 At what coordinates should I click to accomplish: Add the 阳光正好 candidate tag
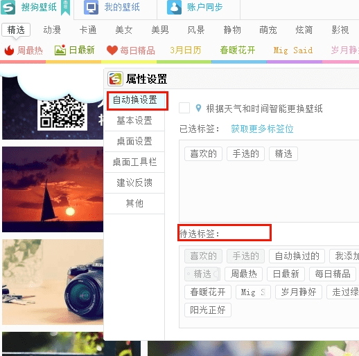coord(208,310)
